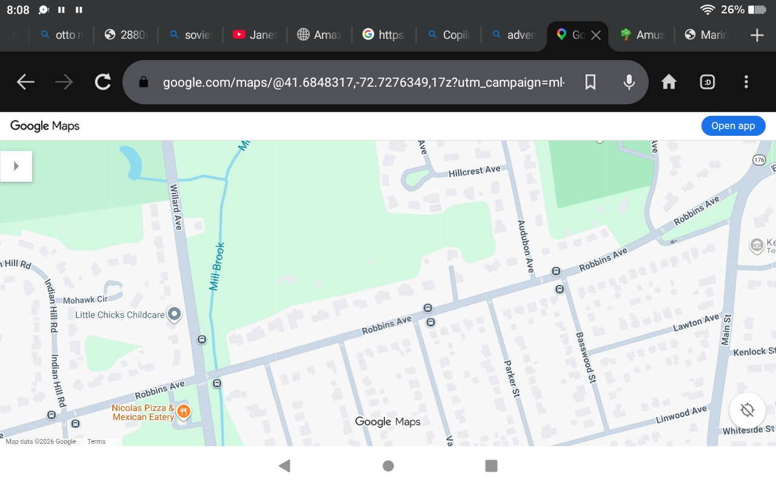This screenshot has width=776, height=485.
Task: Tap the bus stop near Basswood St
Action: tap(560, 289)
